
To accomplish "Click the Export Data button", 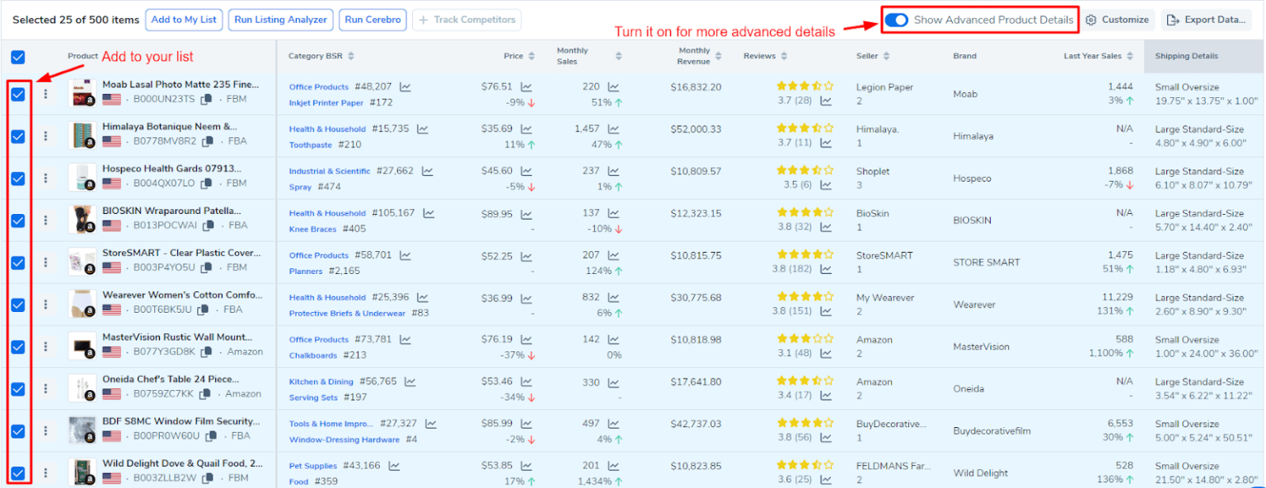I will click(1206, 20).
